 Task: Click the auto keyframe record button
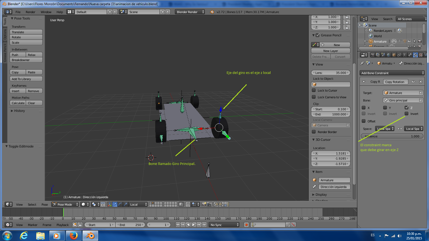click(246, 225)
